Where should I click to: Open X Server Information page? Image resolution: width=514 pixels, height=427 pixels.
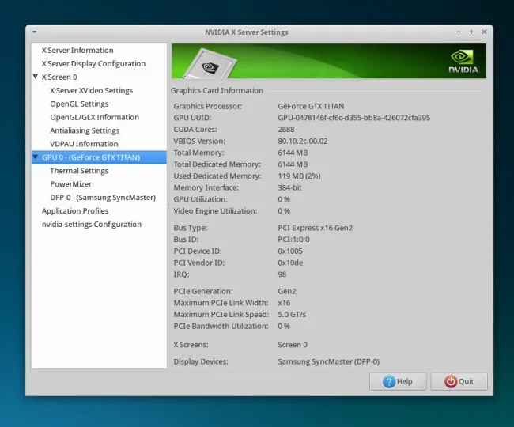pos(77,51)
